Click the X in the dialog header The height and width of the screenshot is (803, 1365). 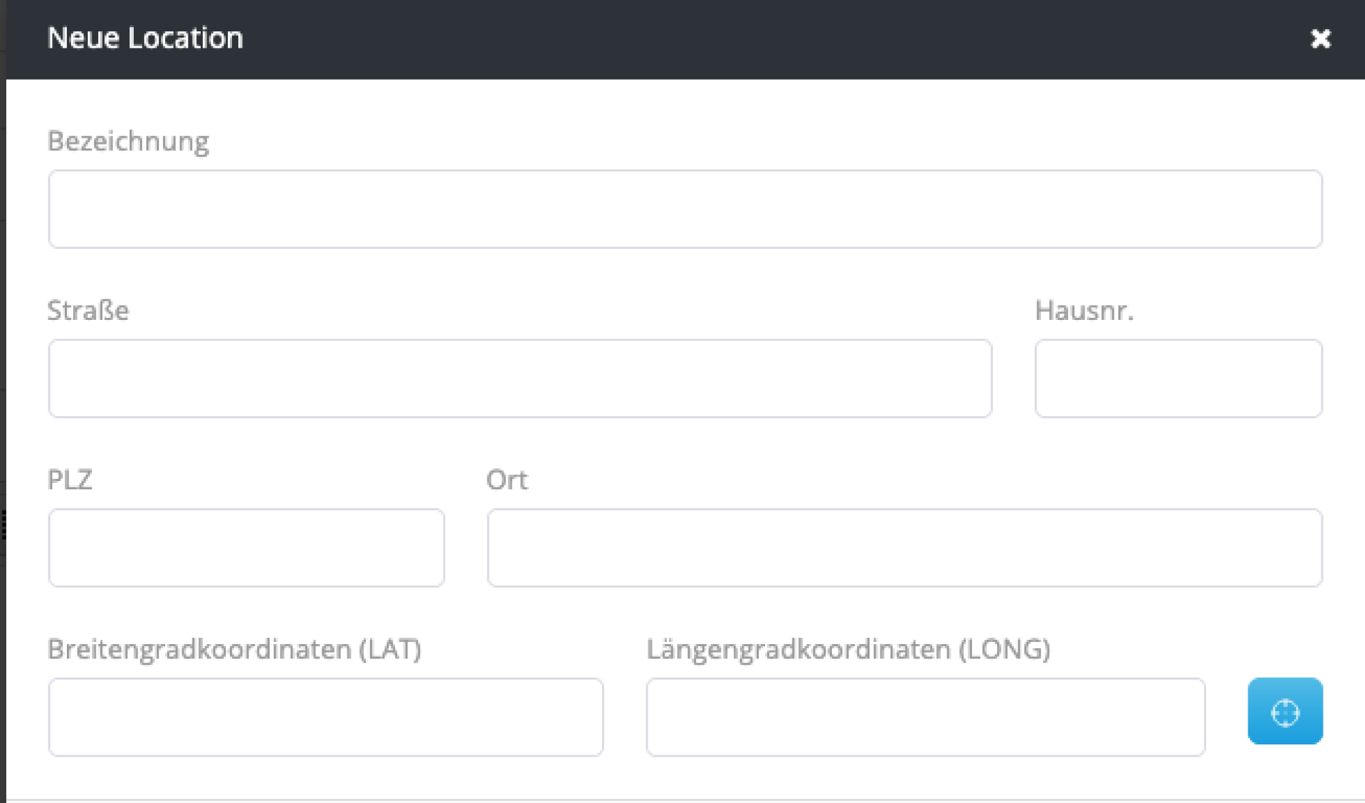click(1321, 39)
